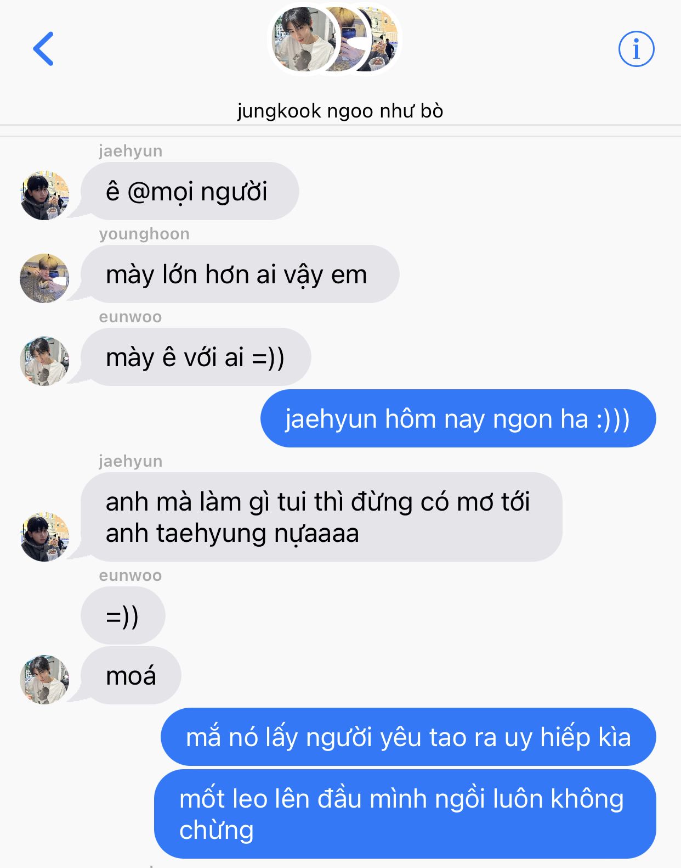681x868 pixels.
Task: Select the anh mà làm gì tui message
Action: click(321, 517)
